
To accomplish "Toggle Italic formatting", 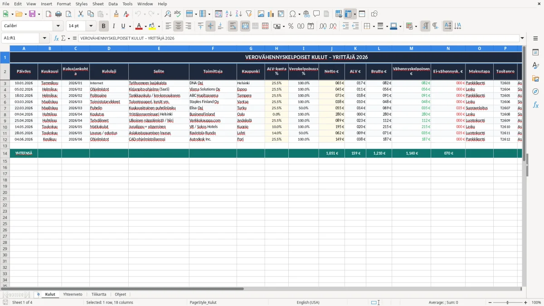I will [114, 26].
